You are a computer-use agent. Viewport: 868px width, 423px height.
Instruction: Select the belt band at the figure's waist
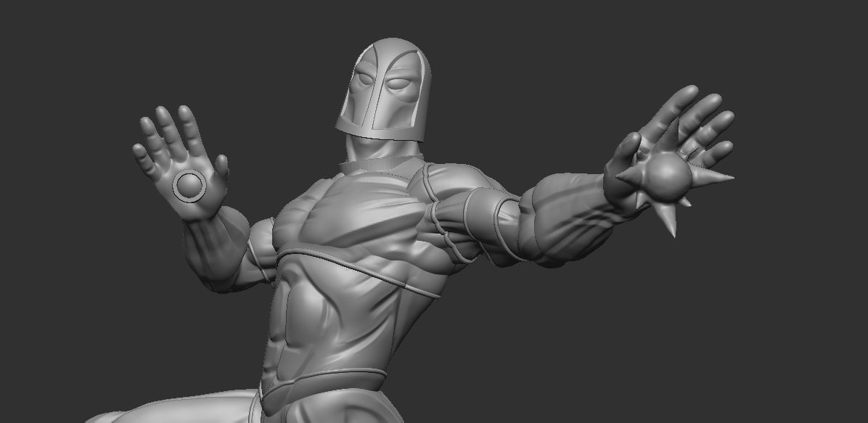[324, 389]
